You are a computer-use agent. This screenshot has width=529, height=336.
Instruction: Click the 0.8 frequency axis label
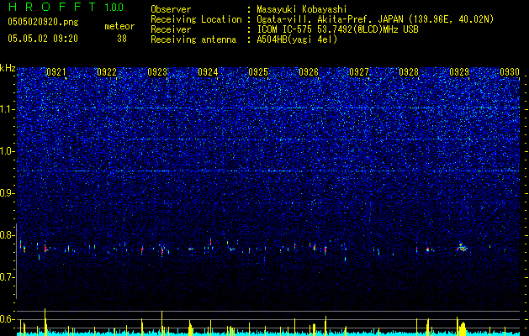[x=8, y=235]
